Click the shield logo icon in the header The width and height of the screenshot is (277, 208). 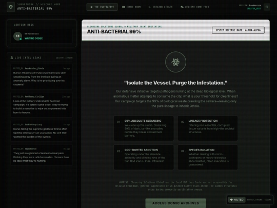[x=11, y=7]
